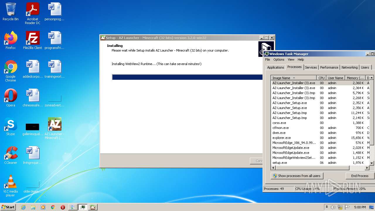This screenshot has width=375, height=211.
Task: Open Task Manager View menu
Action: [x=291, y=59]
